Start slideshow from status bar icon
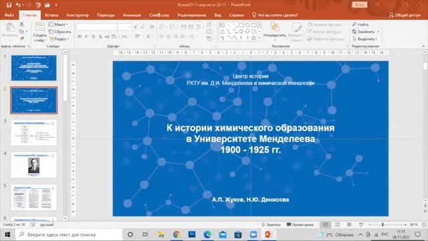Screen dimensions: 428x241 pos(361,225)
